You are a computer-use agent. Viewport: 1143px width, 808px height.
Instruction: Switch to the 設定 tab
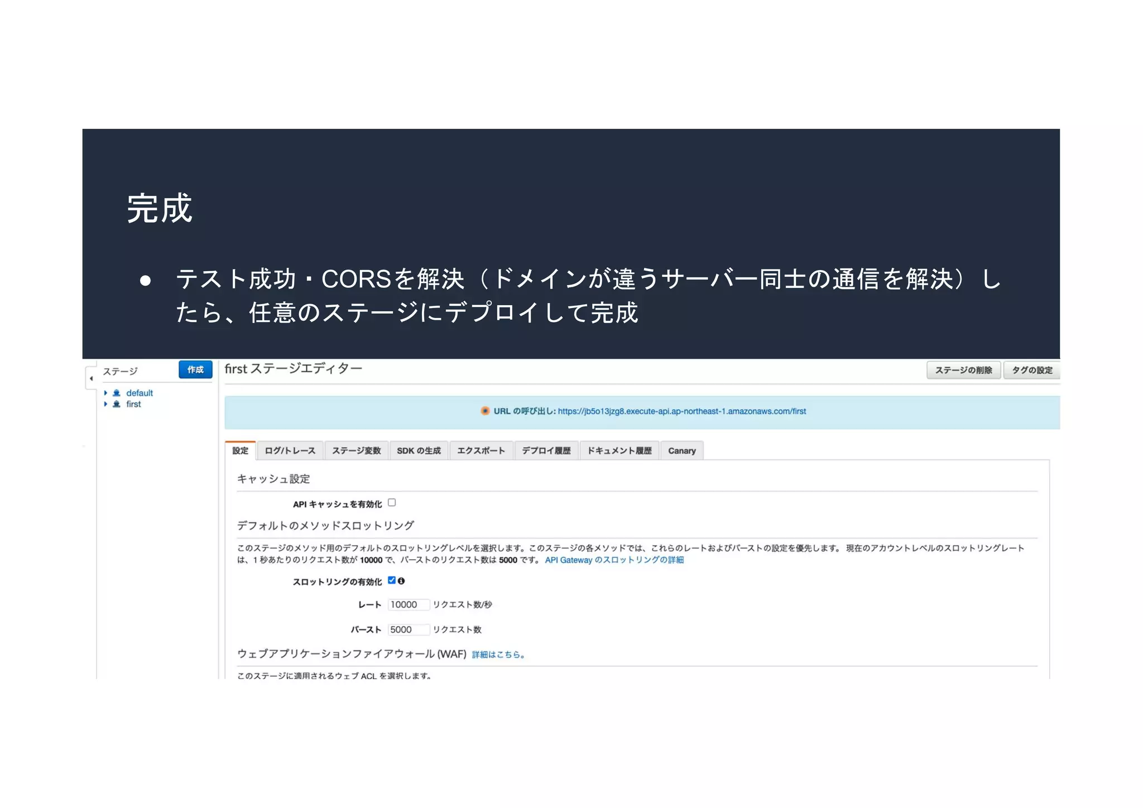pos(241,450)
